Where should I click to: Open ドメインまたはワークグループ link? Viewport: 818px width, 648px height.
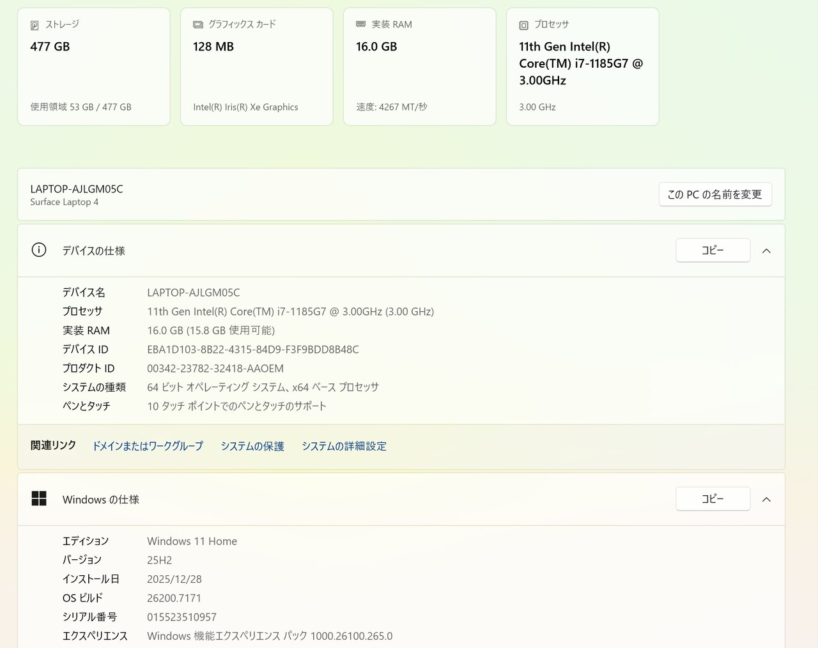(148, 446)
